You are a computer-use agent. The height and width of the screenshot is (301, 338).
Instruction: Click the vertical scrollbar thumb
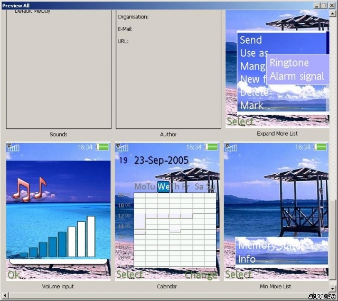(x=332, y=240)
